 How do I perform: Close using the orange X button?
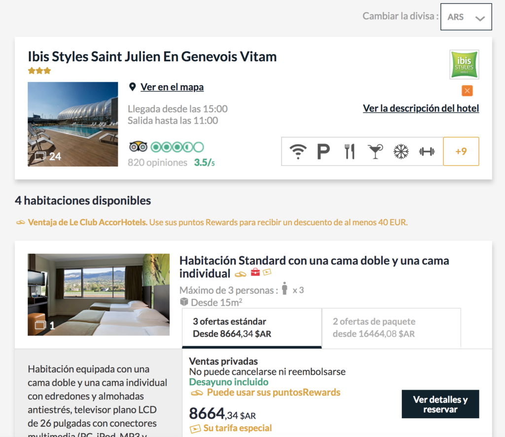click(467, 91)
